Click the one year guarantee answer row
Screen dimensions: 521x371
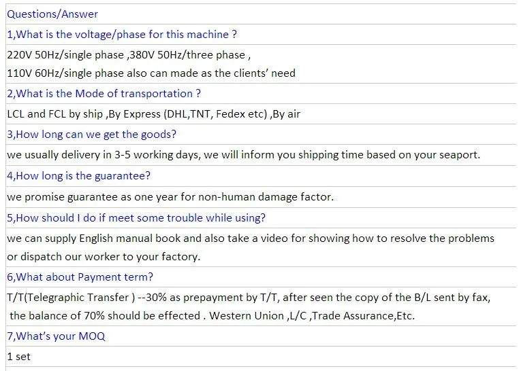tap(170, 197)
